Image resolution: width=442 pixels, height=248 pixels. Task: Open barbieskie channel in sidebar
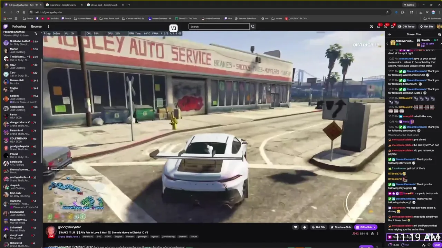(x=21, y=163)
